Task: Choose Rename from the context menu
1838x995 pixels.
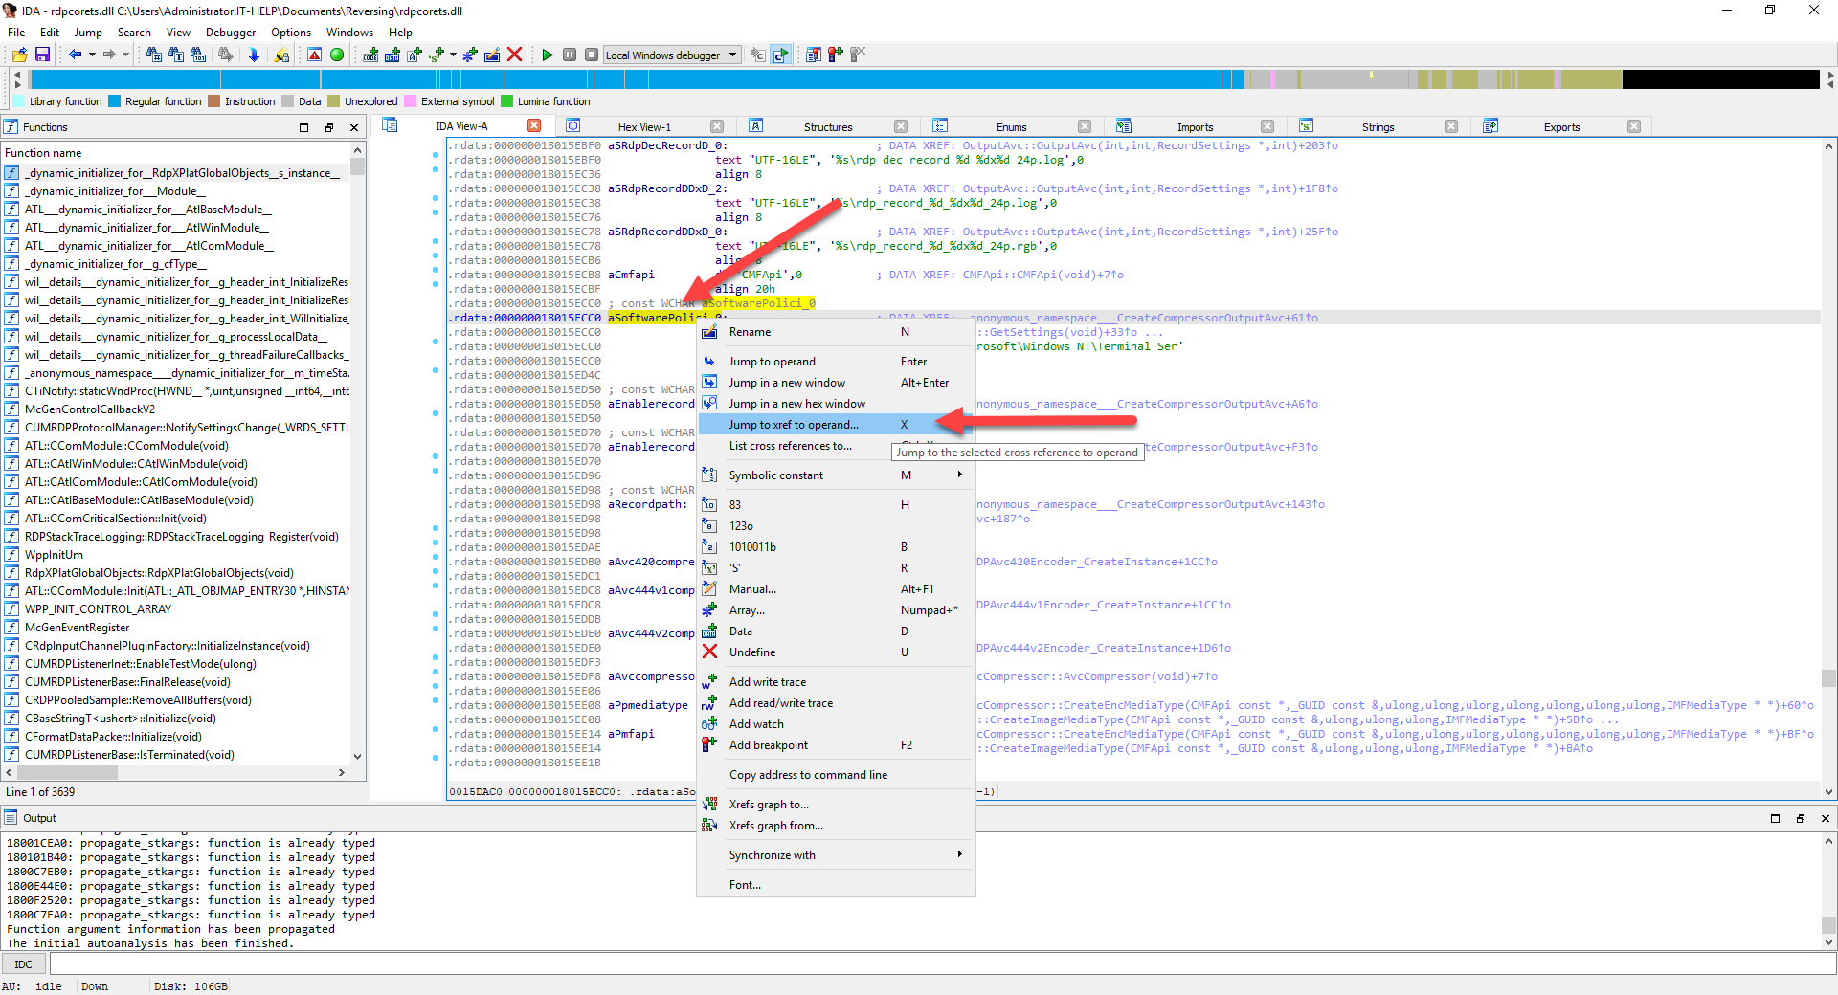Action: tap(750, 332)
